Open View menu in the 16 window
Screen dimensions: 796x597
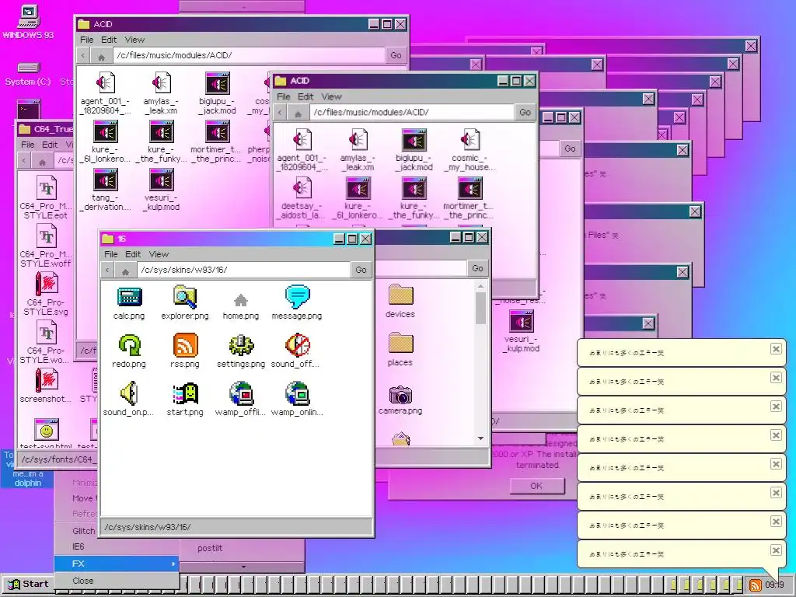[159, 254]
